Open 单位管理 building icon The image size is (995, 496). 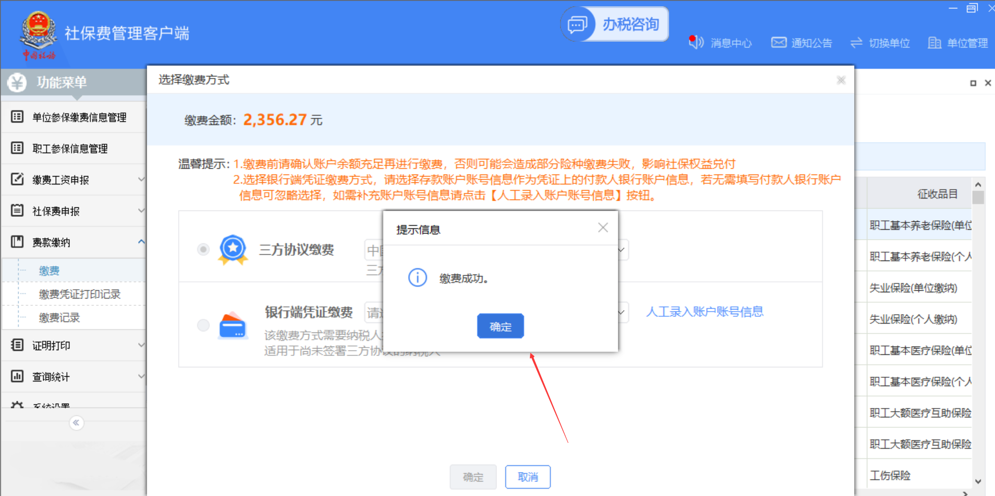[x=934, y=43]
